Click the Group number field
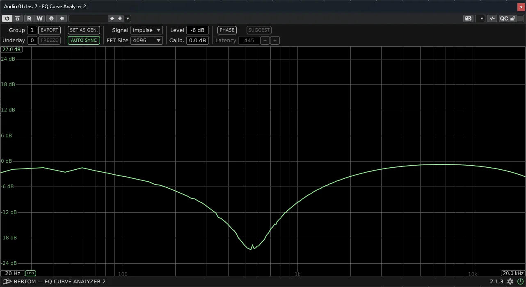 pos(32,30)
